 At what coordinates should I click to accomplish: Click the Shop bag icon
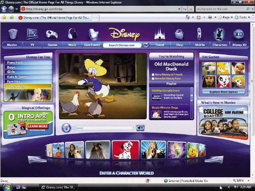coord(179,34)
